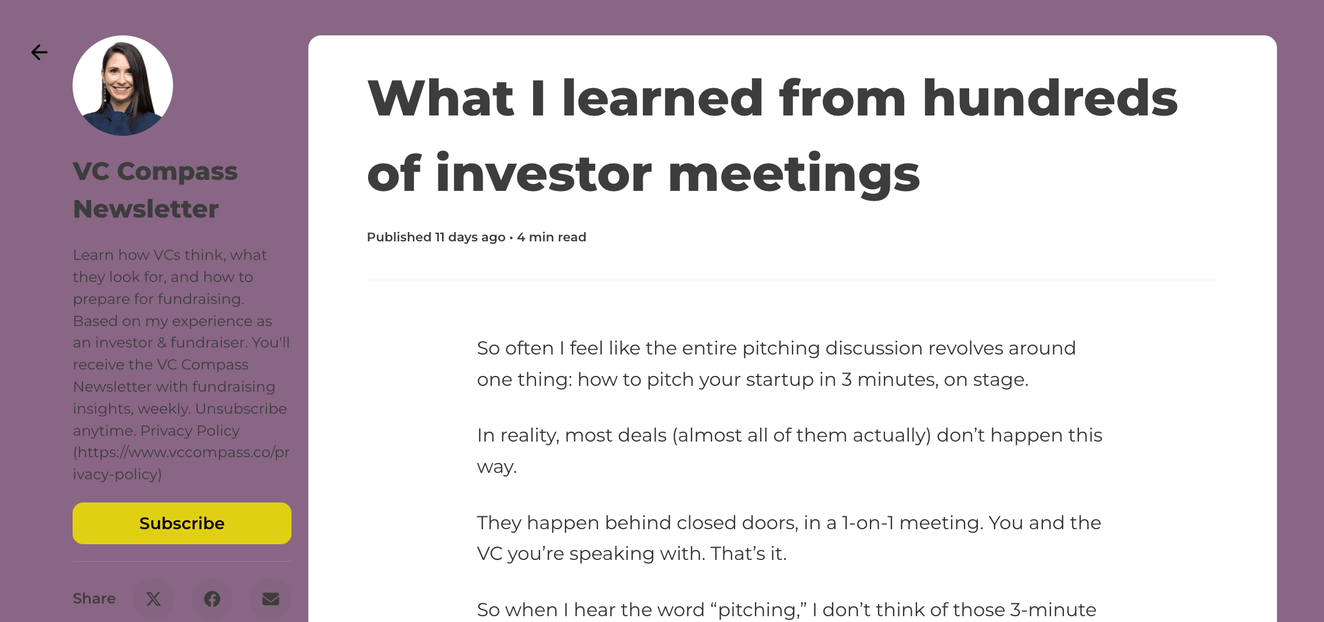This screenshot has height=622, width=1324.
Task: Click the paragraph starting "So often I feel"
Action: pos(776,364)
